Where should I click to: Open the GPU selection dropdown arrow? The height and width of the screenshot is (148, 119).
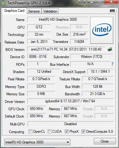[68, 142]
